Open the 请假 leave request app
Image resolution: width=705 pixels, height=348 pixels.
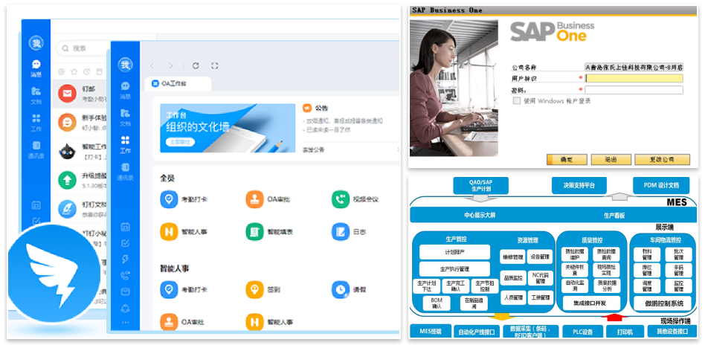click(x=341, y=289)
